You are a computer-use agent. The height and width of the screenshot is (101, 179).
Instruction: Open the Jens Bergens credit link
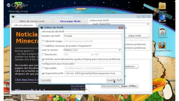[x=78, y=86]
